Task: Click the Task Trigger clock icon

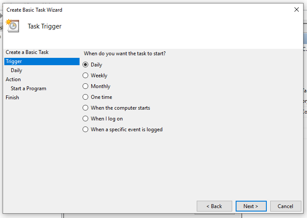Action: [x=13, y=25]
